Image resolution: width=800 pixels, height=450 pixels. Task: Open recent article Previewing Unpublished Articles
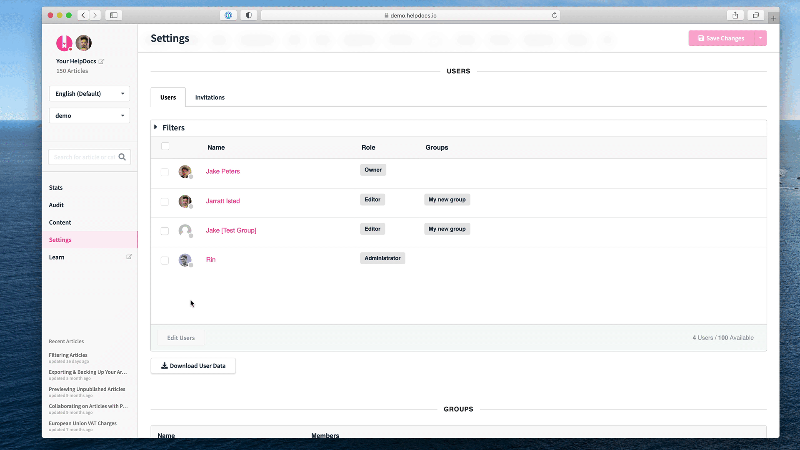(x=87, y=389)
